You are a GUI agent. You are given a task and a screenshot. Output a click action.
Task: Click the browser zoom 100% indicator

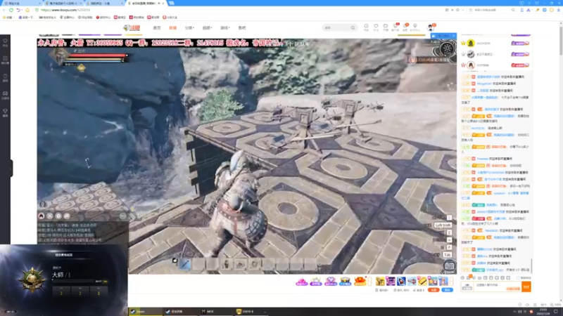click(x=554, y=305)
